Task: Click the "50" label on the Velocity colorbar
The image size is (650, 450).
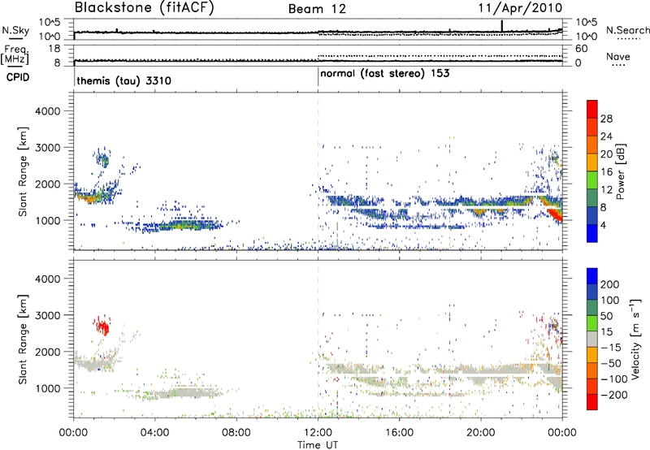Action: pyautogui.click(x=606, y=316)
